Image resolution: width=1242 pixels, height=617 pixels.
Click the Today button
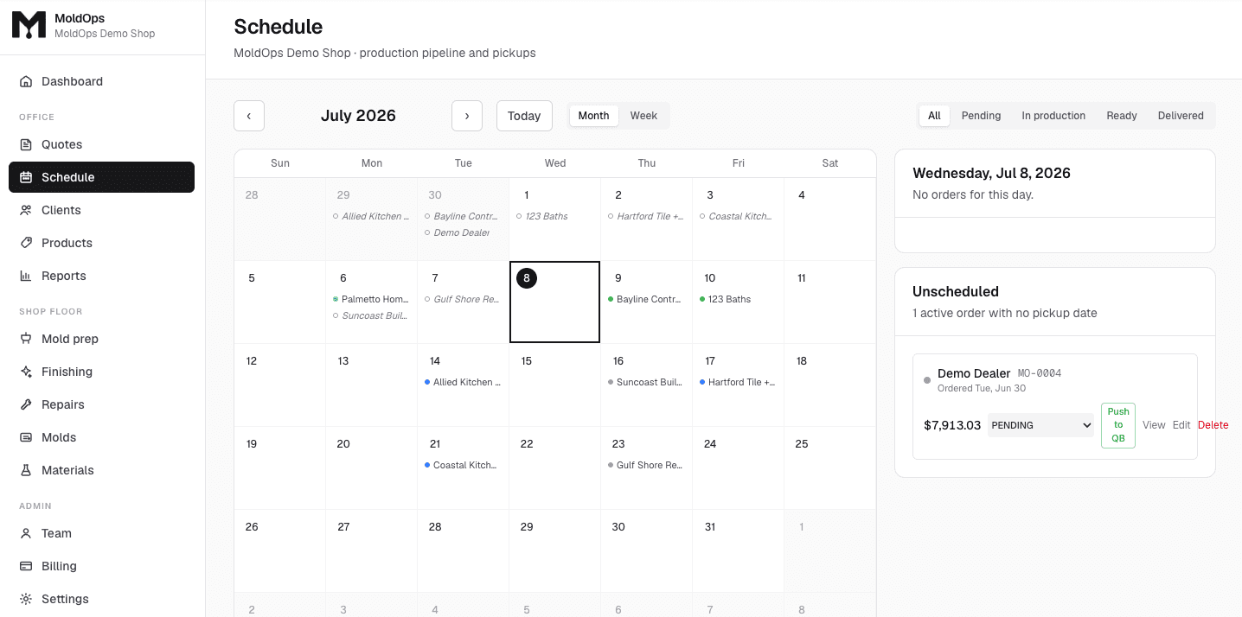pyautogui.click(x=524, y=116)
